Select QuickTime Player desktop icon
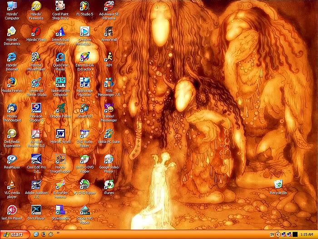 60,57
